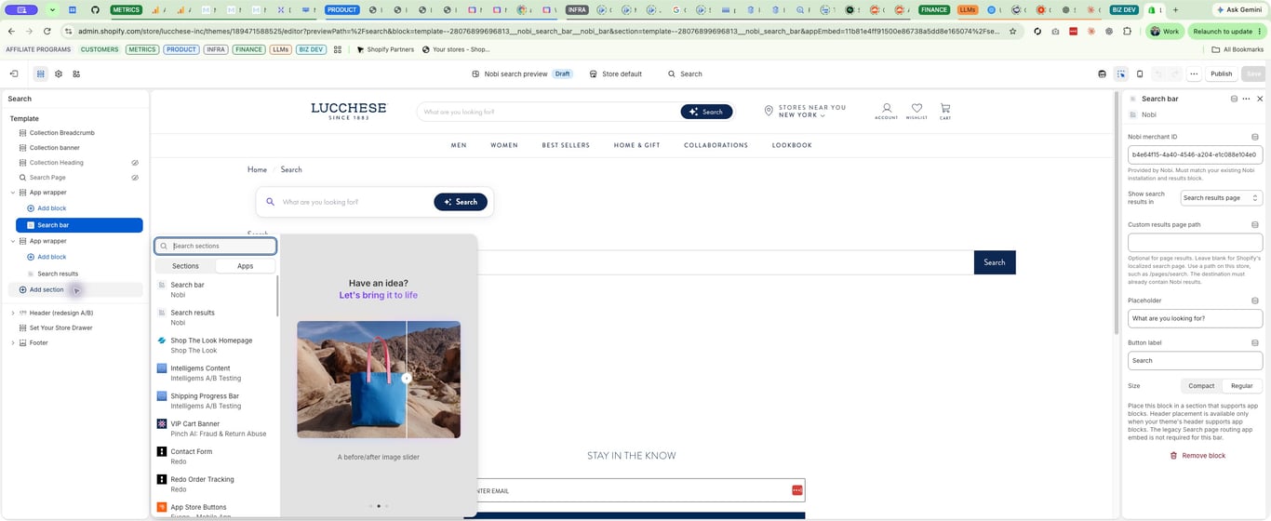Screen dimensions: 1271x521
Task: Open Stores Near You New York dropdown
Action: (806, 111)
